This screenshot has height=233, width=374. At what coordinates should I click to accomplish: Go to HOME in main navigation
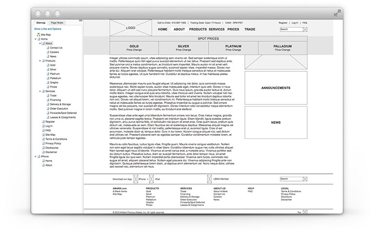point(163,29)
